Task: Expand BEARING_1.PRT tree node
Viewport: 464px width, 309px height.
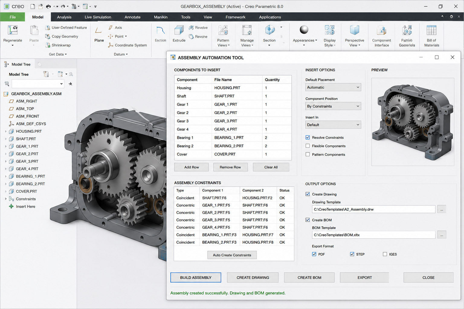Action: tap(6, 176)
